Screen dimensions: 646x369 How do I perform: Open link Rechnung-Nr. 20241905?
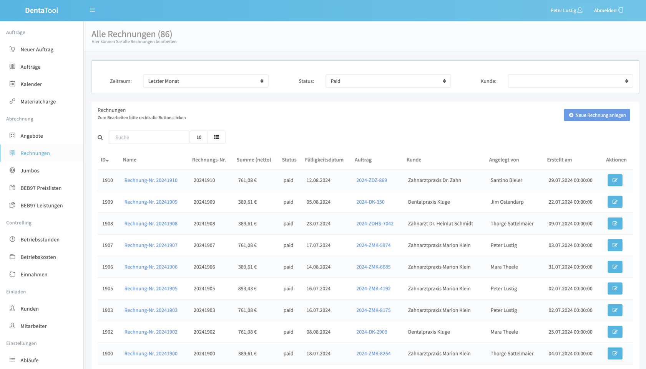[151, 288]
